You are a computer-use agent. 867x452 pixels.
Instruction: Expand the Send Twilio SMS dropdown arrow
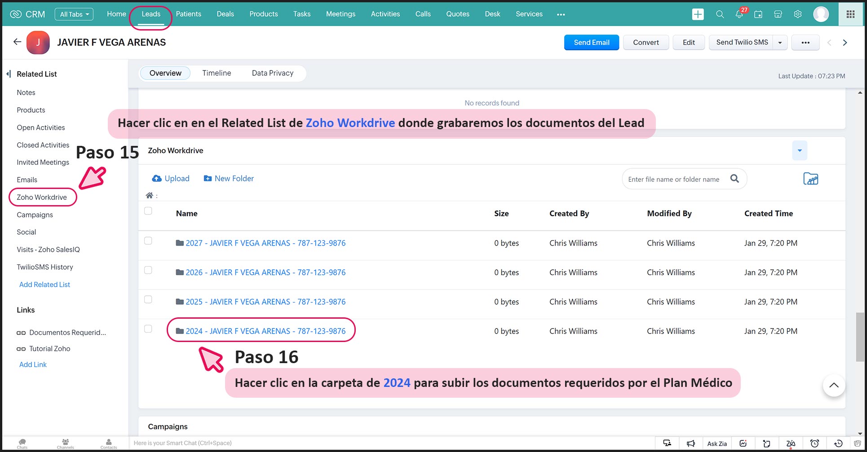pos(780,43)
